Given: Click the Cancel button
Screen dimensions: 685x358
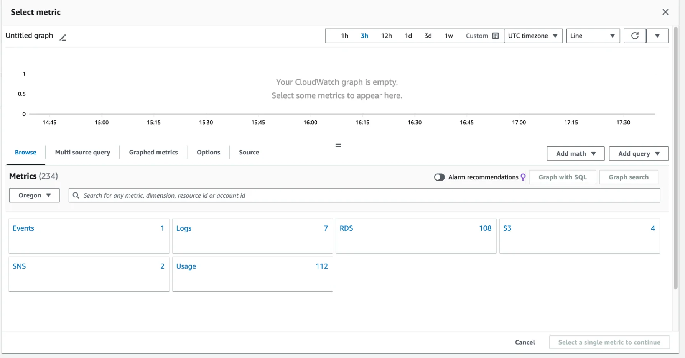Looking at the screenshot, I should coord(525,342).
